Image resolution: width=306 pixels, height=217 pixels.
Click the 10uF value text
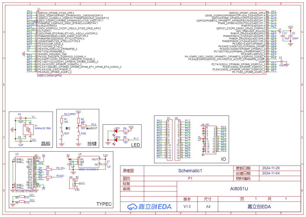(287, 39)
